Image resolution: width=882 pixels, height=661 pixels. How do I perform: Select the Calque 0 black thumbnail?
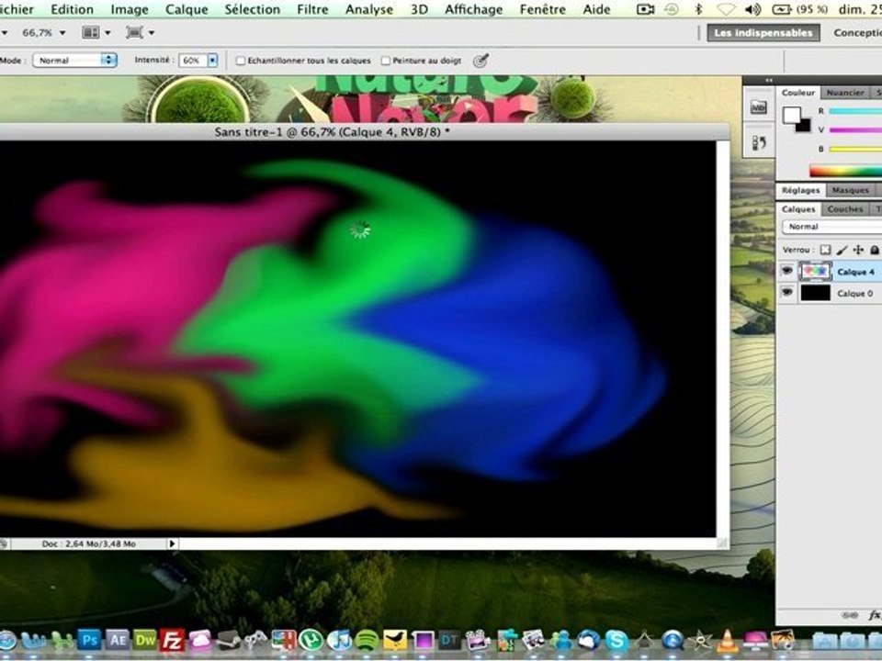click(815, 293)
